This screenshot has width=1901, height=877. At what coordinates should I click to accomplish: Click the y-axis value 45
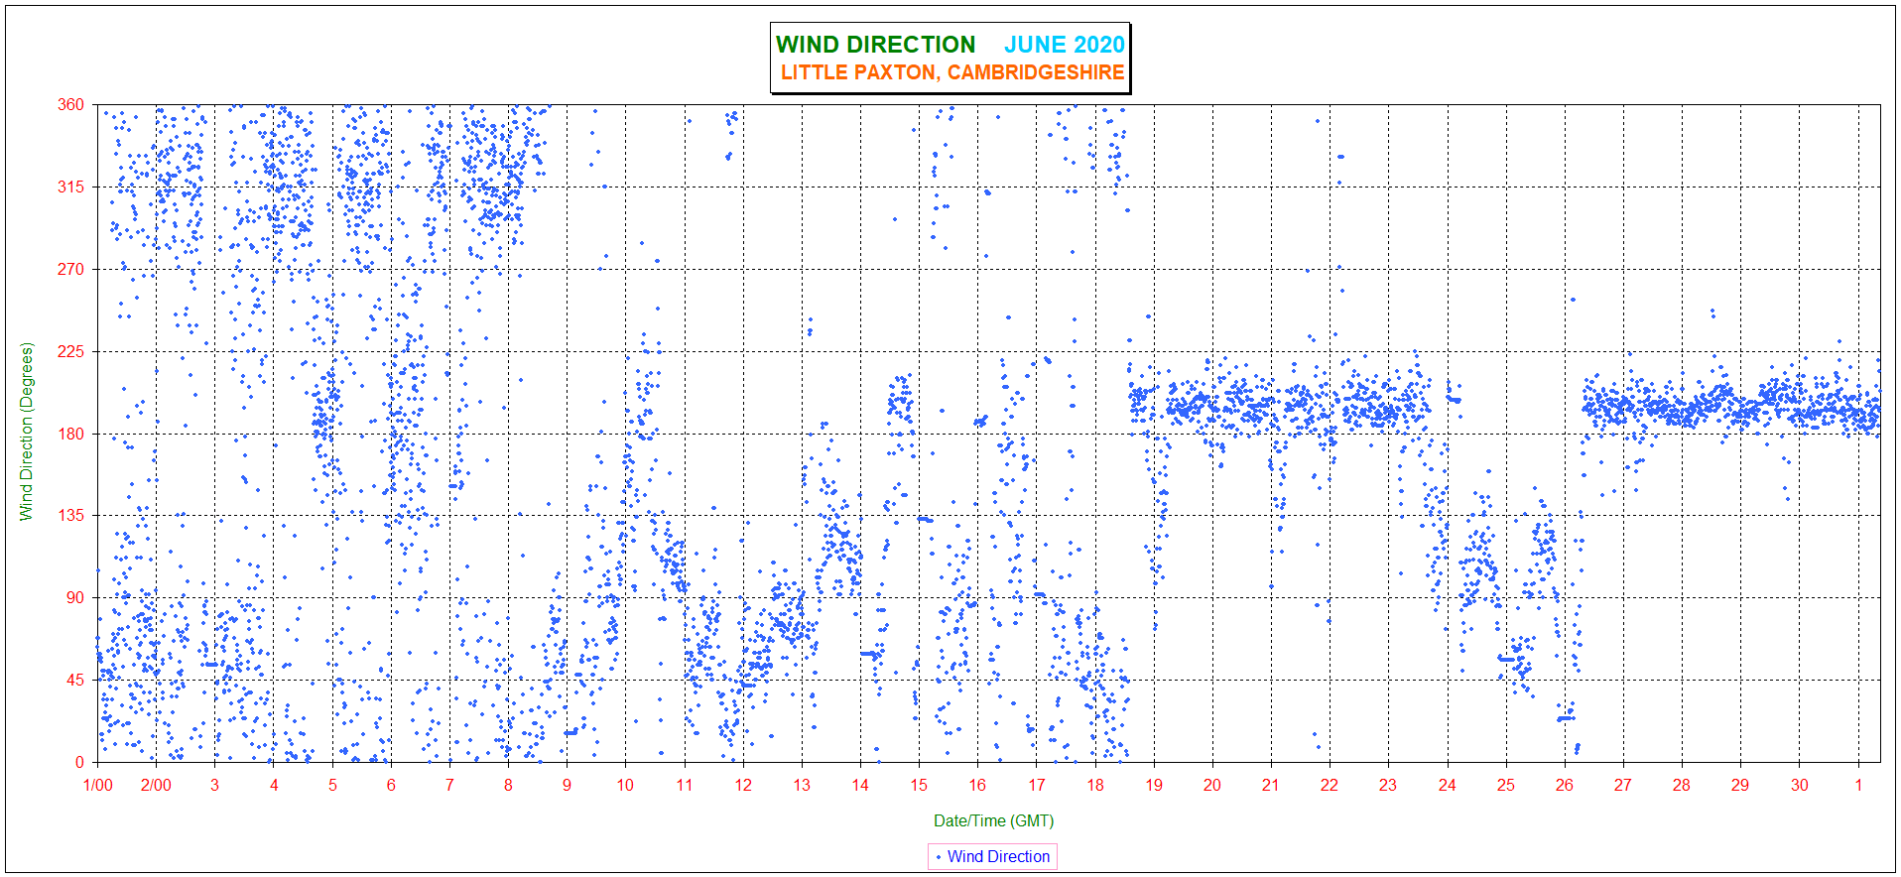tap(75, 680)
